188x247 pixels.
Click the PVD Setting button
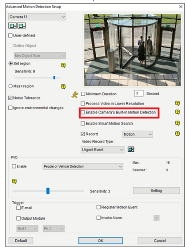tap(156, 190)
